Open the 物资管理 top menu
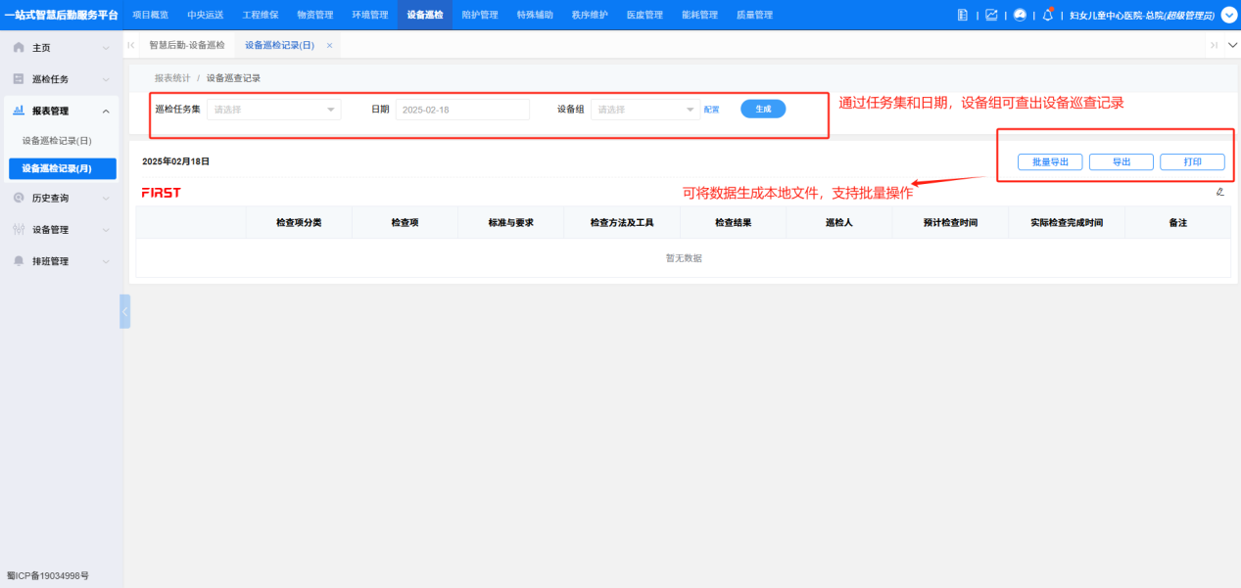The image size is (1241, 588). [314, 15]
